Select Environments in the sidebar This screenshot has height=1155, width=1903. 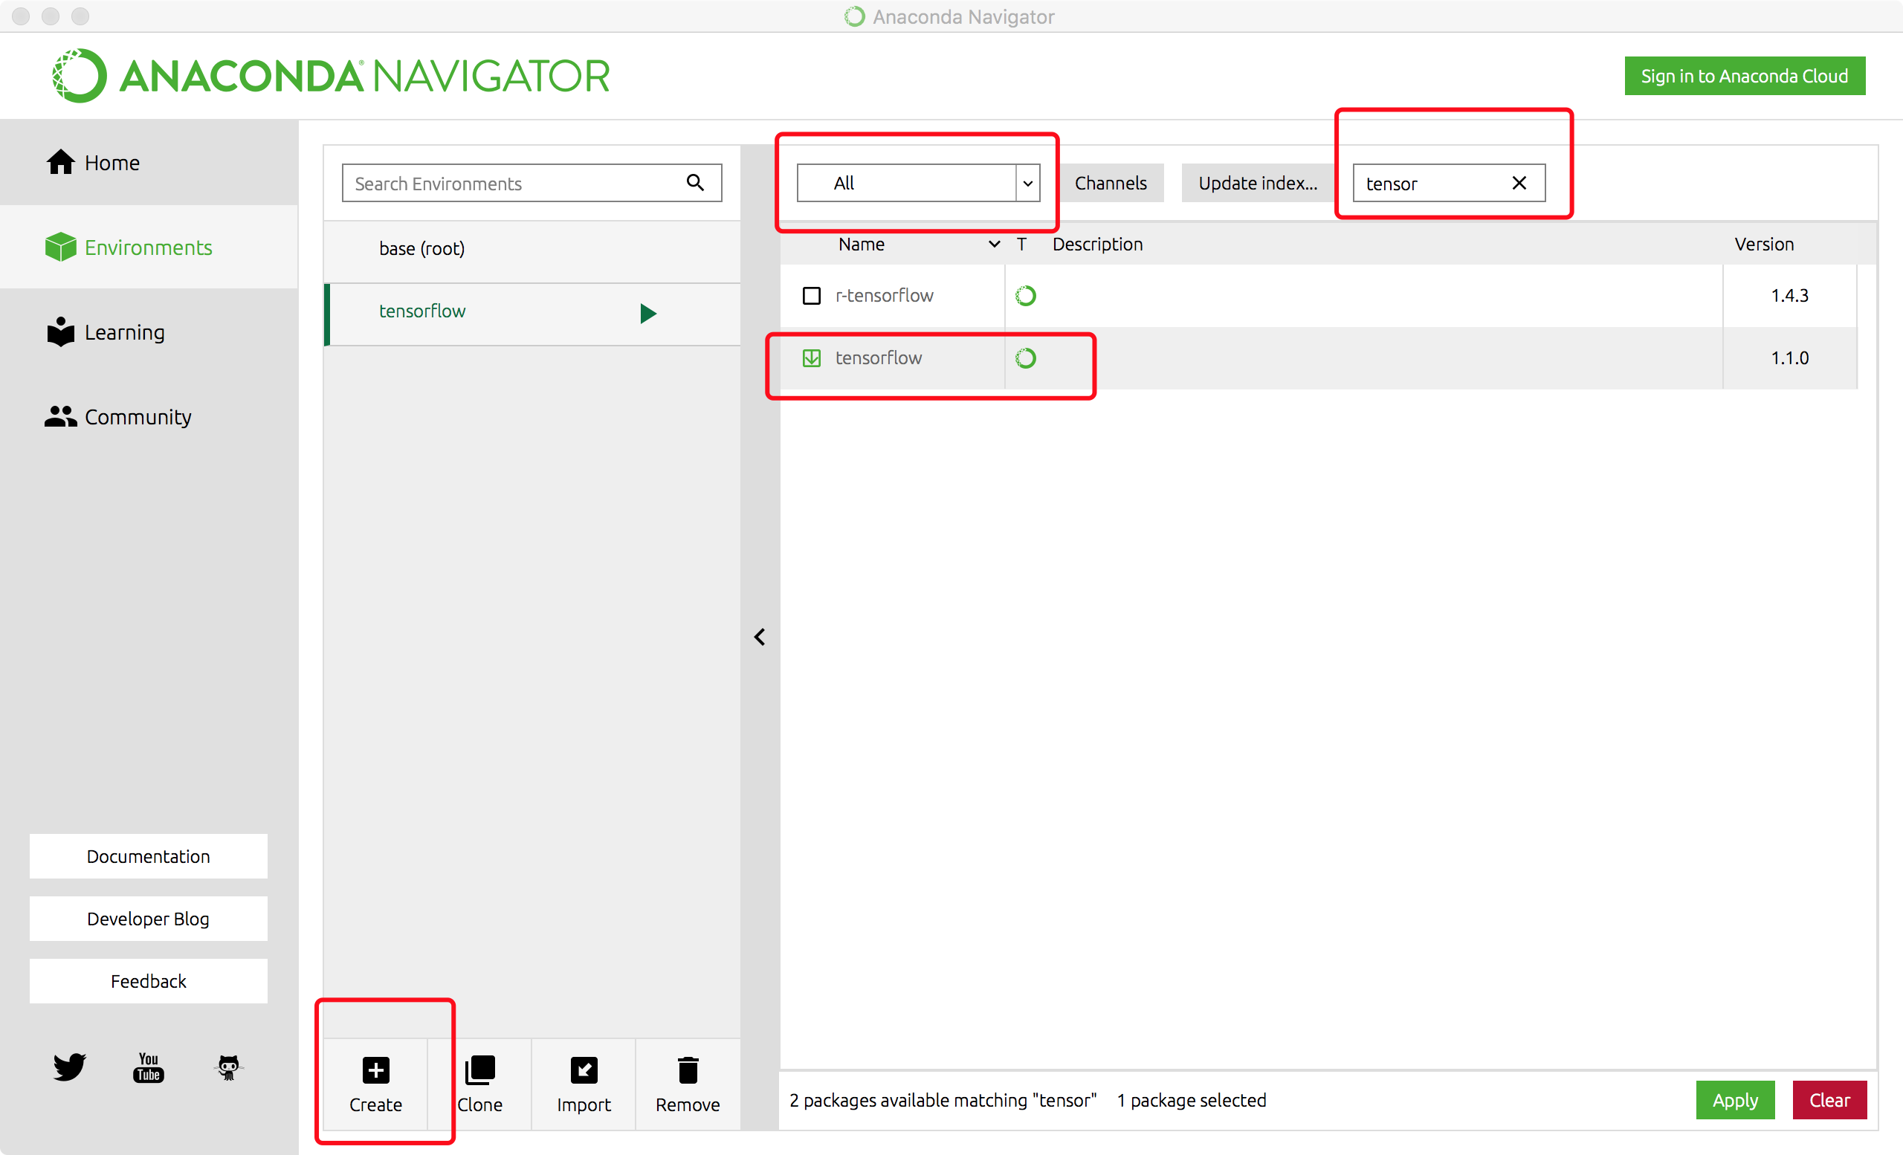click(x=148, y=247)
